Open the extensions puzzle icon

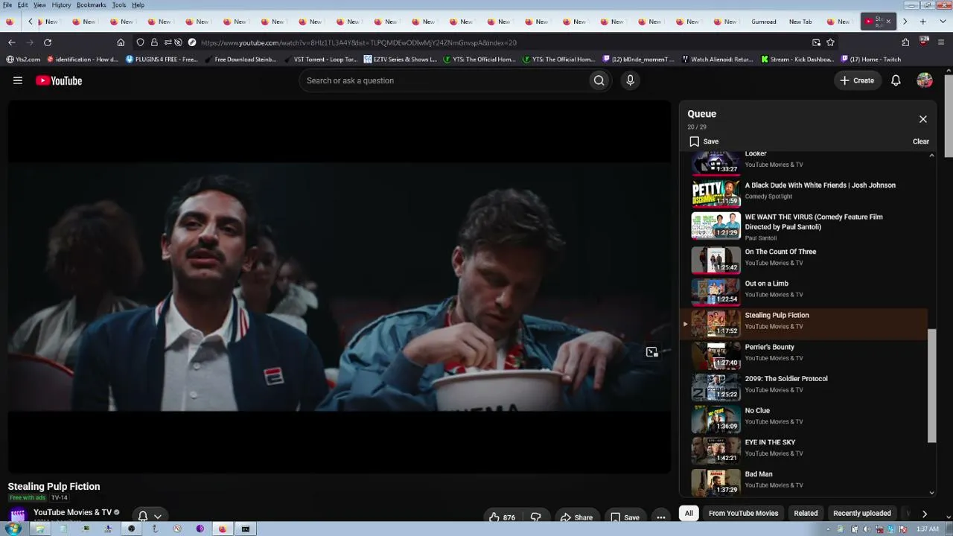point(905,42)
